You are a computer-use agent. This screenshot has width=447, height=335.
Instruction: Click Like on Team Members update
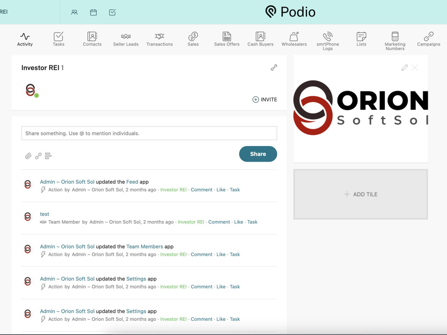coord(221,255)
